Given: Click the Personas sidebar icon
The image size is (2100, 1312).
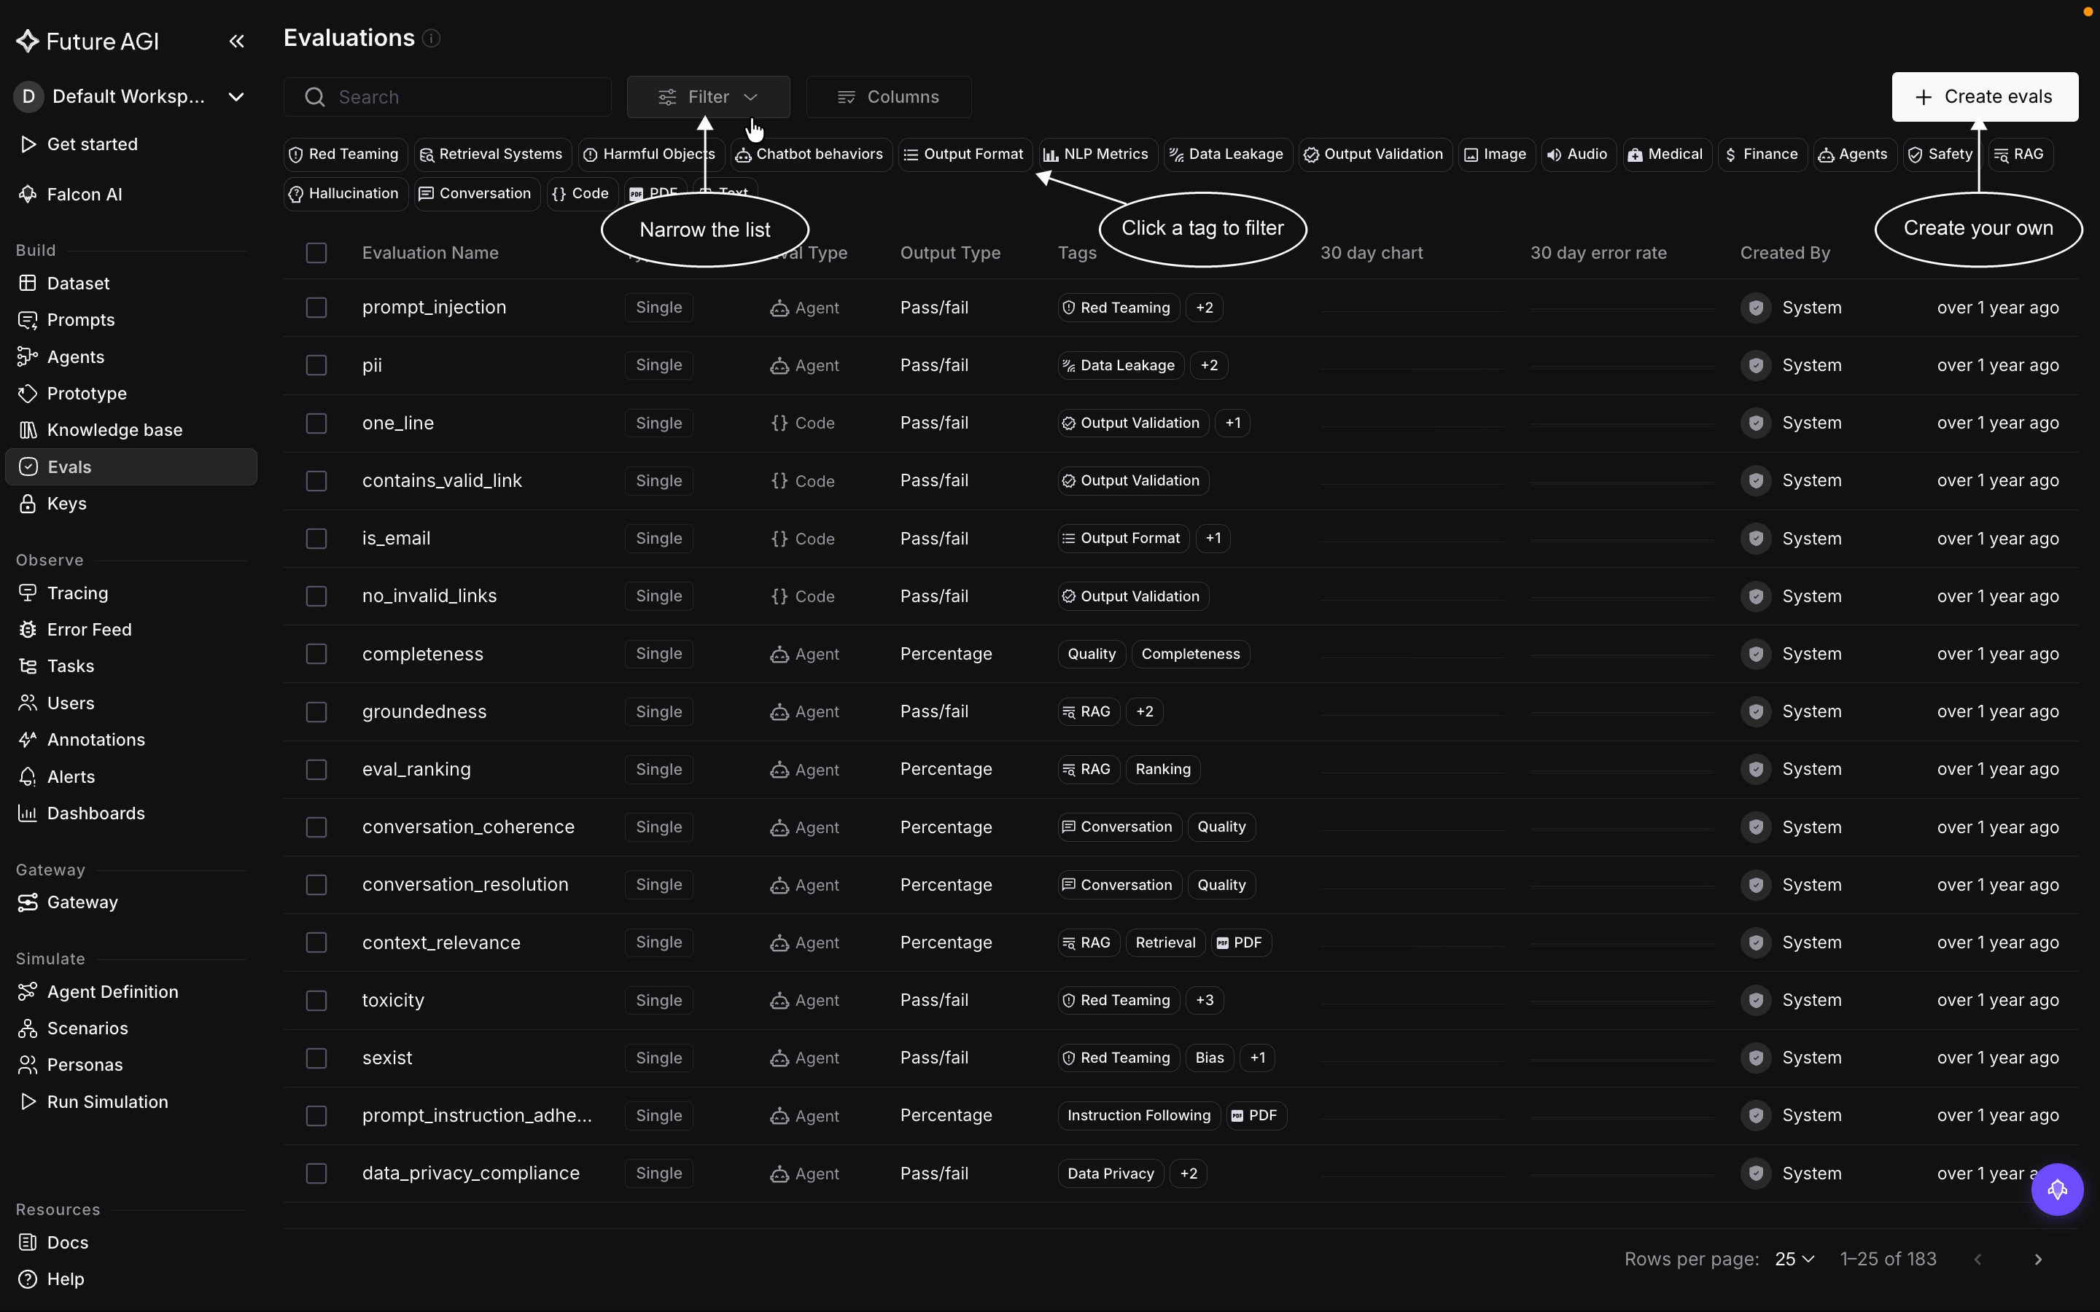Looking at the screenshot, I should [28, 1065].
